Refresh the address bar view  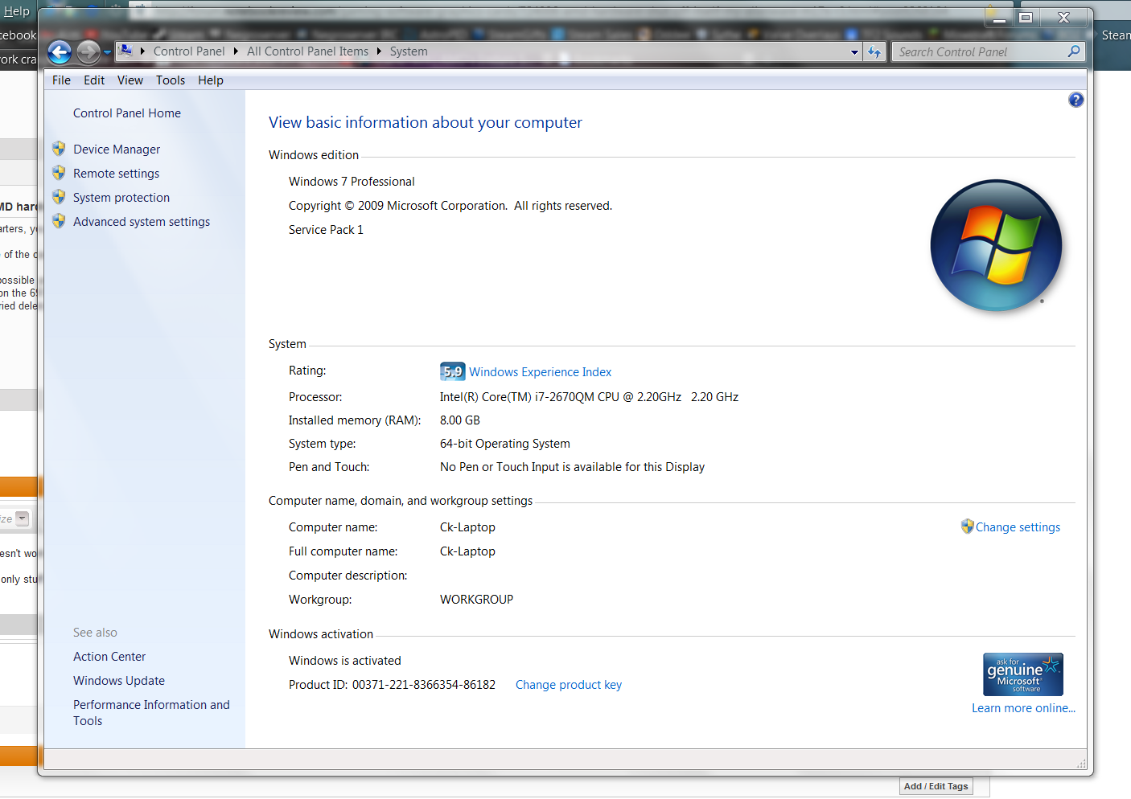[874, 52]
